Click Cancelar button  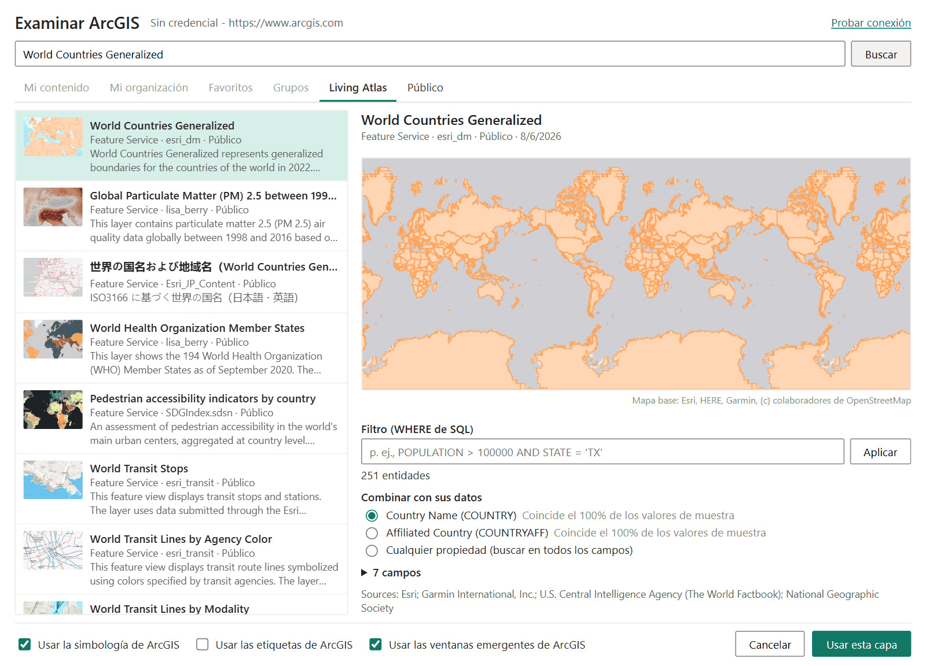tap(770, 644)
